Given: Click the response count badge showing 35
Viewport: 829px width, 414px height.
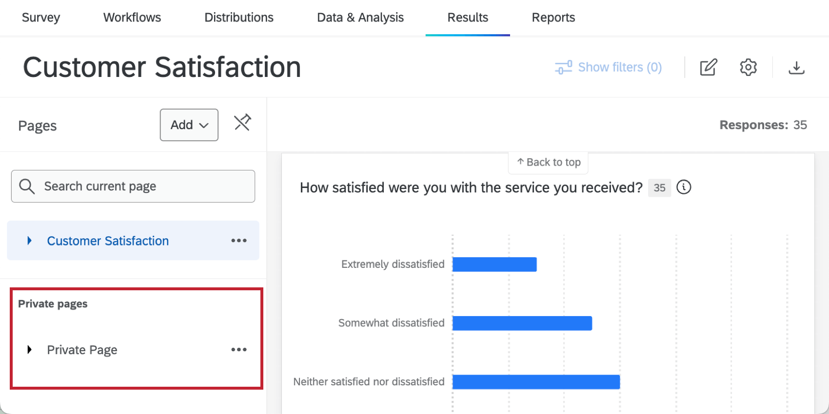Looking at the screenshot, I should (x=659, y=188).
